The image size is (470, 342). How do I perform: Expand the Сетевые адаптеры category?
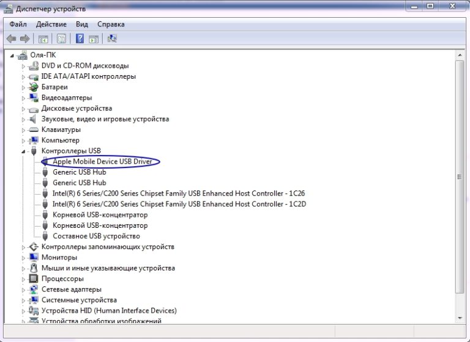(x=24, y=289)
